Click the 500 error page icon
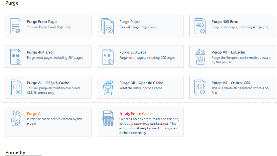 pos(108,57)
